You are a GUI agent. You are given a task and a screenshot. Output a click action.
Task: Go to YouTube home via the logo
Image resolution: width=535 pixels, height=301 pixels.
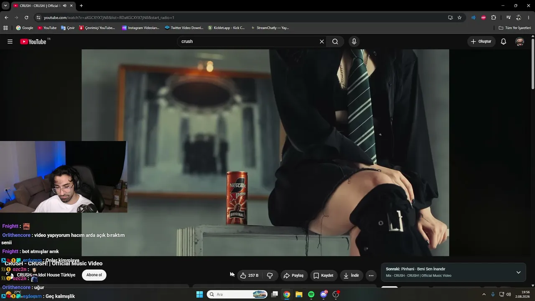33,41
